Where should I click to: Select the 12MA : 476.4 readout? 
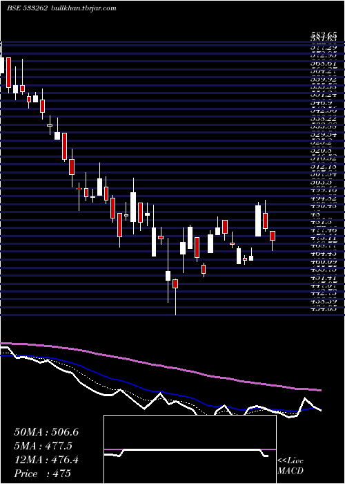(x=46, y=460)
